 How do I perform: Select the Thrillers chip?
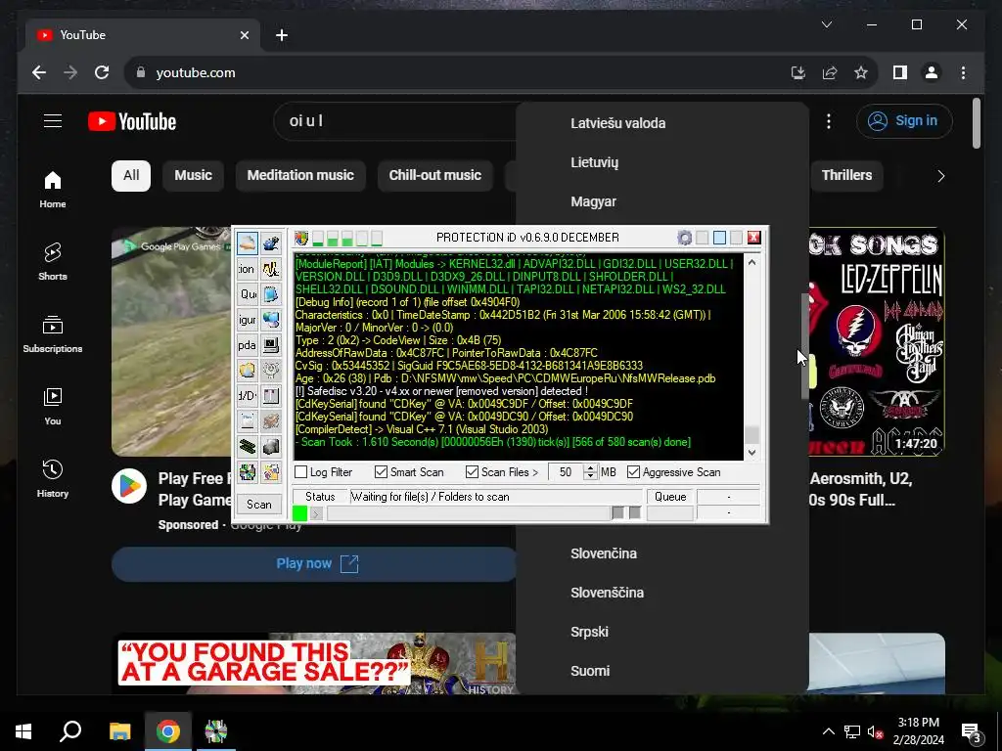846,176
